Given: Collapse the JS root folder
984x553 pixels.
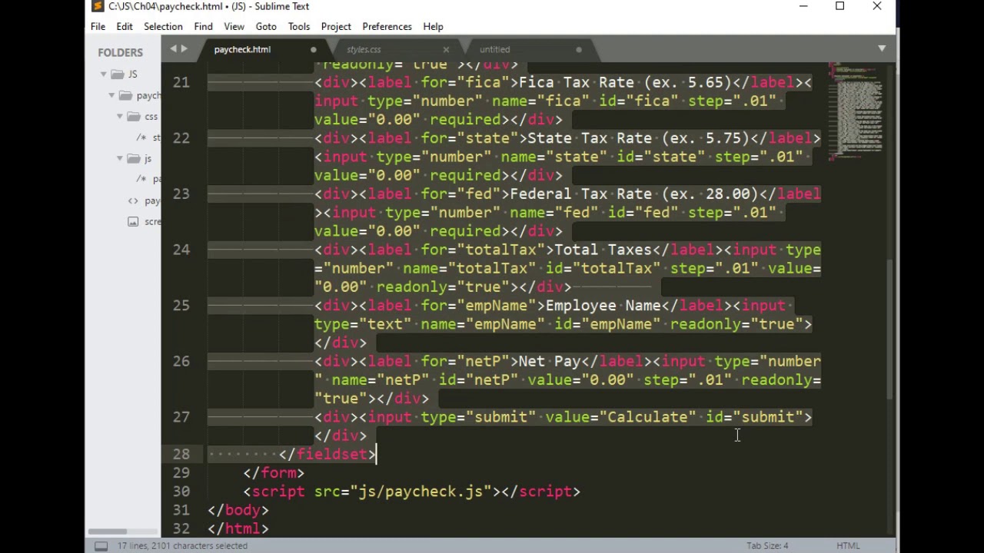Looking at the screenshot, I should tap(104, 75).
